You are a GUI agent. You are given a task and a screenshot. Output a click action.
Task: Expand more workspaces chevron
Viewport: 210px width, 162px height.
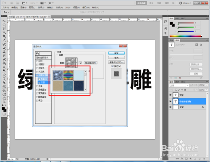point(173,3)
